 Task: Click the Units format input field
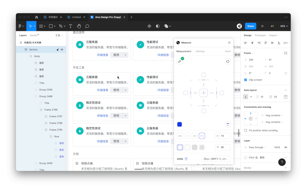tap(216, 159)
